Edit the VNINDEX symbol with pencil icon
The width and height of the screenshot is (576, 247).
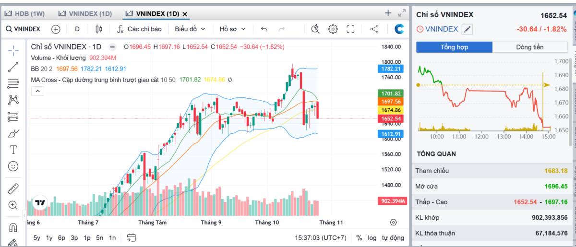pos(467,29)
